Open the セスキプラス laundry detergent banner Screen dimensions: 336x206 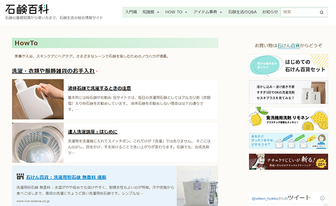[x=288, y=92]
